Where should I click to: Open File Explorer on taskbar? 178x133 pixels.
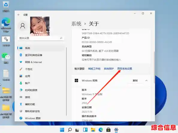pos(93,130)
